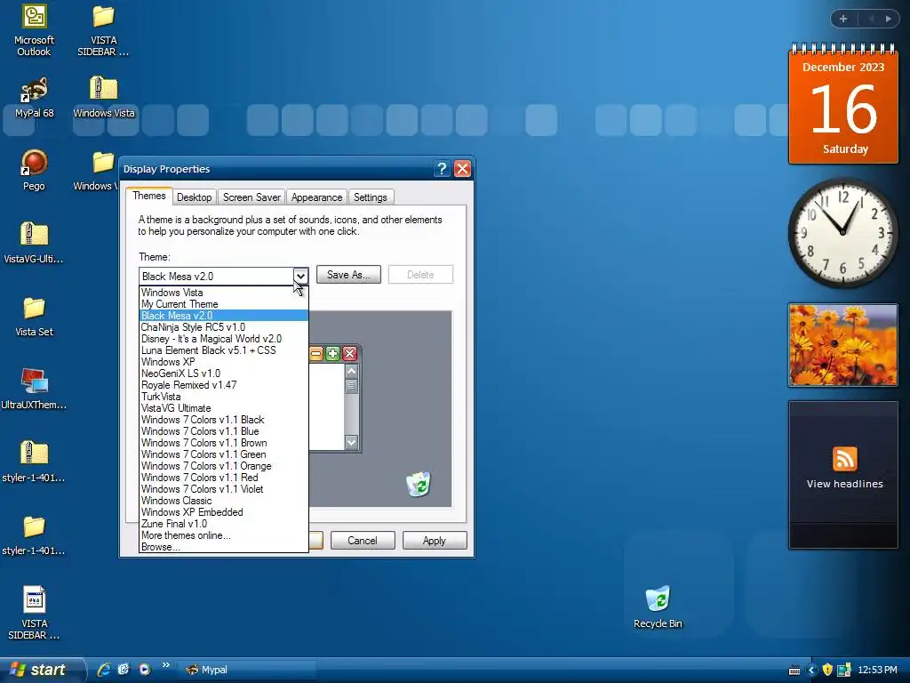Select the Windows Vista zip archive icon
910x683 pixels.
point(104,97)
